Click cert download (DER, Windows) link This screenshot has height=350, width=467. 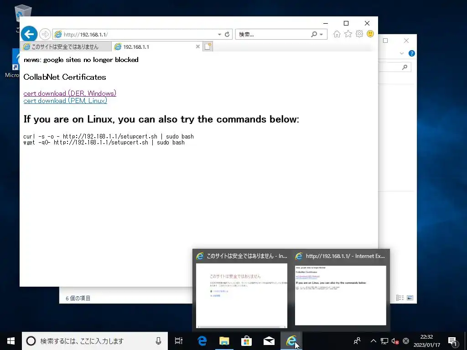click(70, 93)
